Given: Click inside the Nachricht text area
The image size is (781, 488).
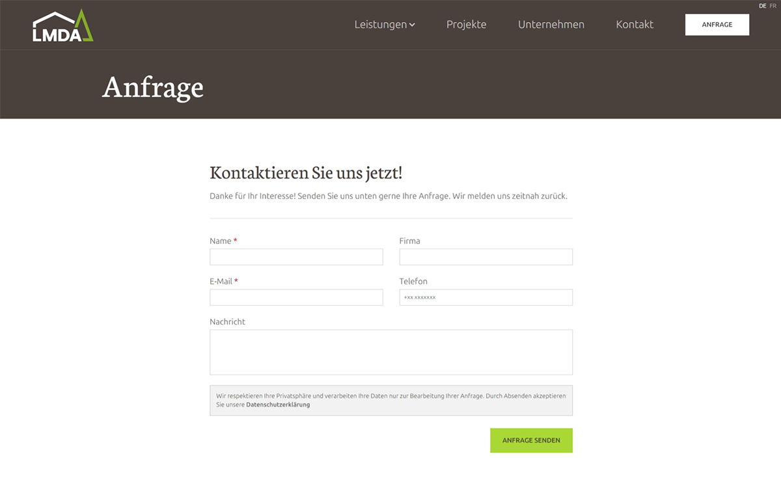Looking at the screenshot, I should coord(391,352).
